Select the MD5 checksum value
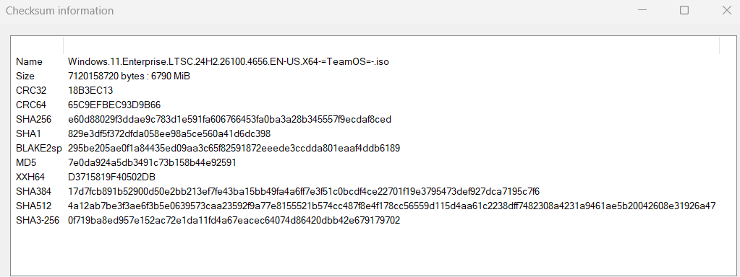This screenshot has width=740, height=277. click(x=152, y=163)
